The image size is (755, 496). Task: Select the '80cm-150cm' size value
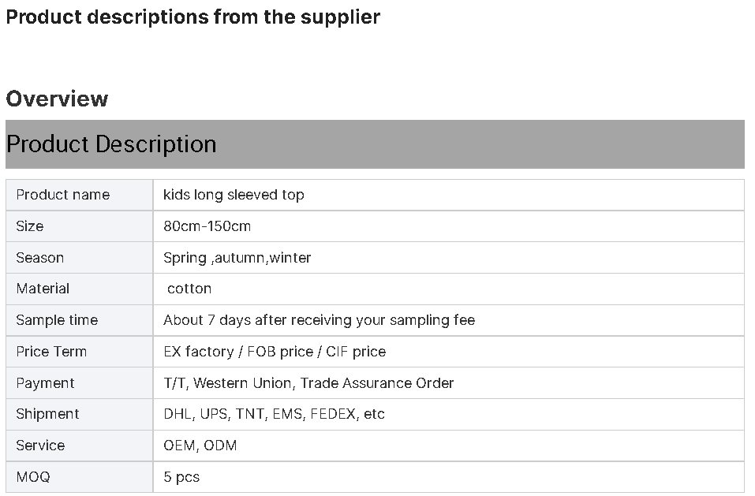pyautogui.click(x=207, y=226)
